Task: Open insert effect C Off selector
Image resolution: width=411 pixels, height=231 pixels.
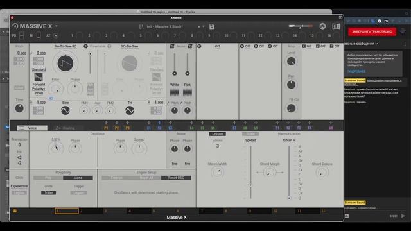Action: click(275, 46)
